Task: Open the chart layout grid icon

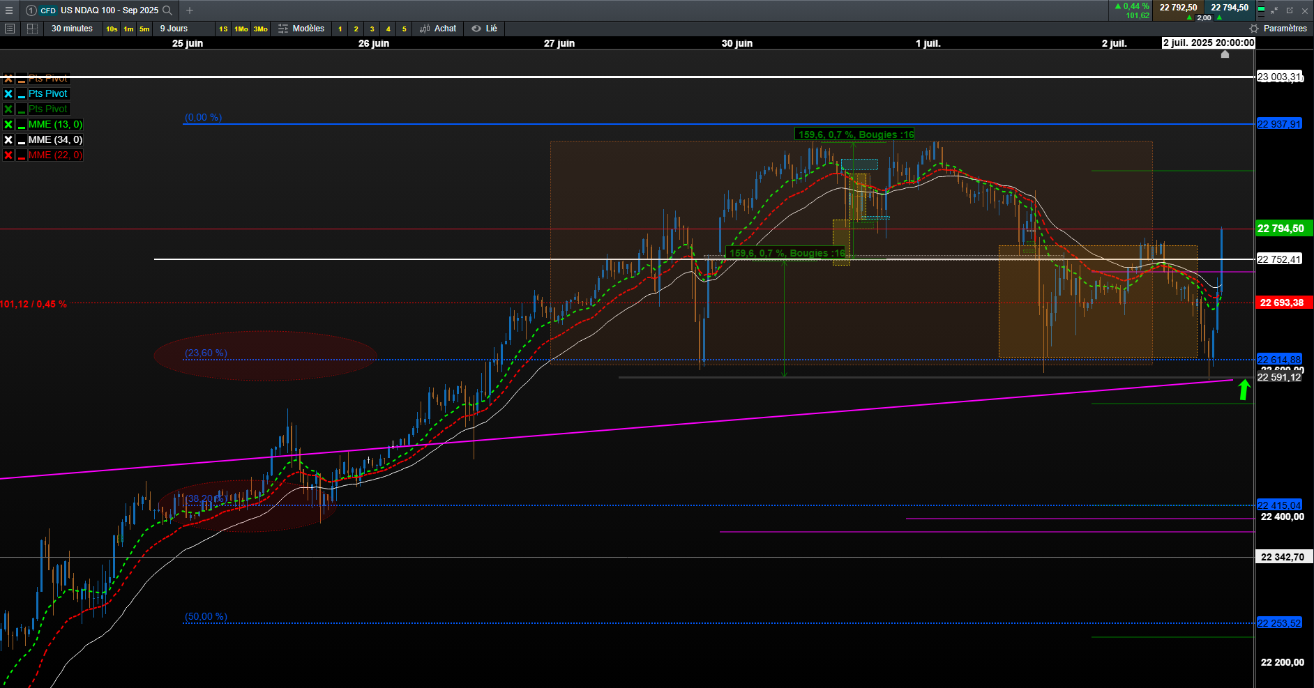Action: (x=32, y=29)
